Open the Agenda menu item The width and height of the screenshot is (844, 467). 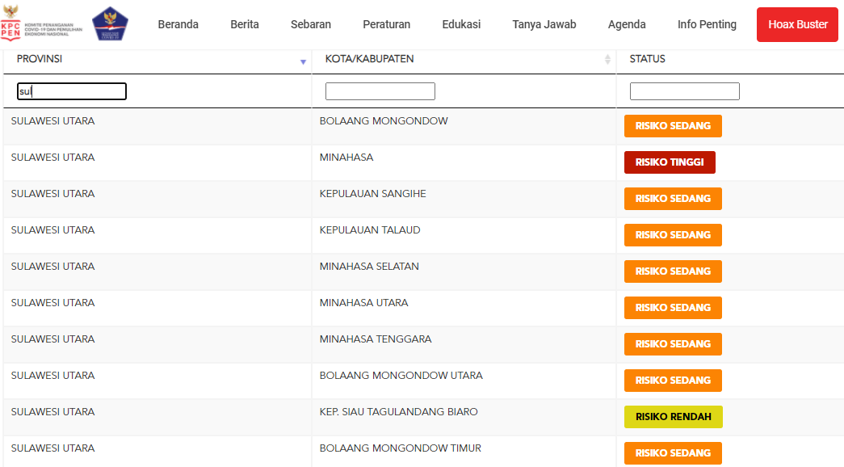(627, 24)
